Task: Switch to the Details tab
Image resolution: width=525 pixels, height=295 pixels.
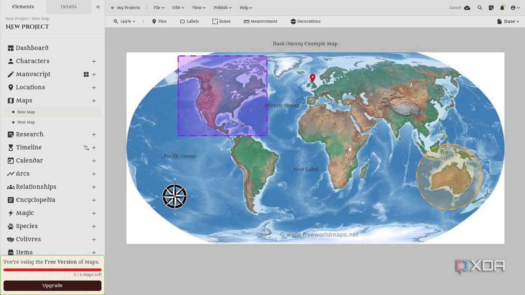Action: [x=68, y=7]
